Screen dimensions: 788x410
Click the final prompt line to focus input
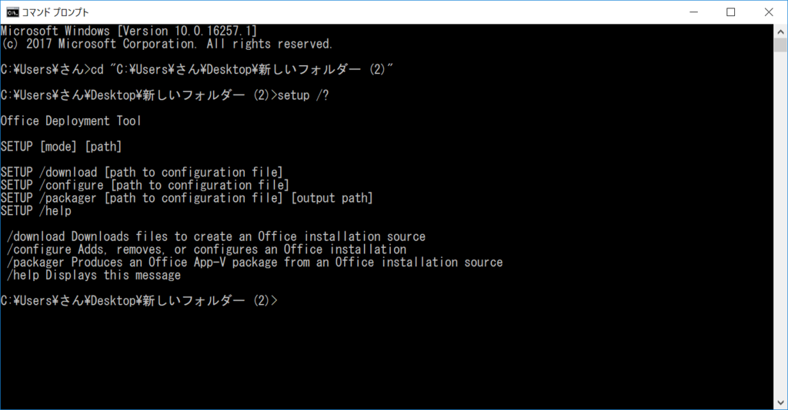pyautogui.click(x=139, y=301)
